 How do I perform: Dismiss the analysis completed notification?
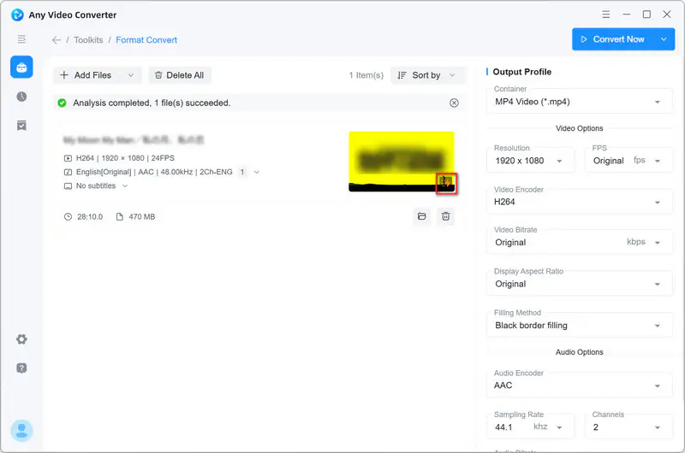tap(455, 103)
